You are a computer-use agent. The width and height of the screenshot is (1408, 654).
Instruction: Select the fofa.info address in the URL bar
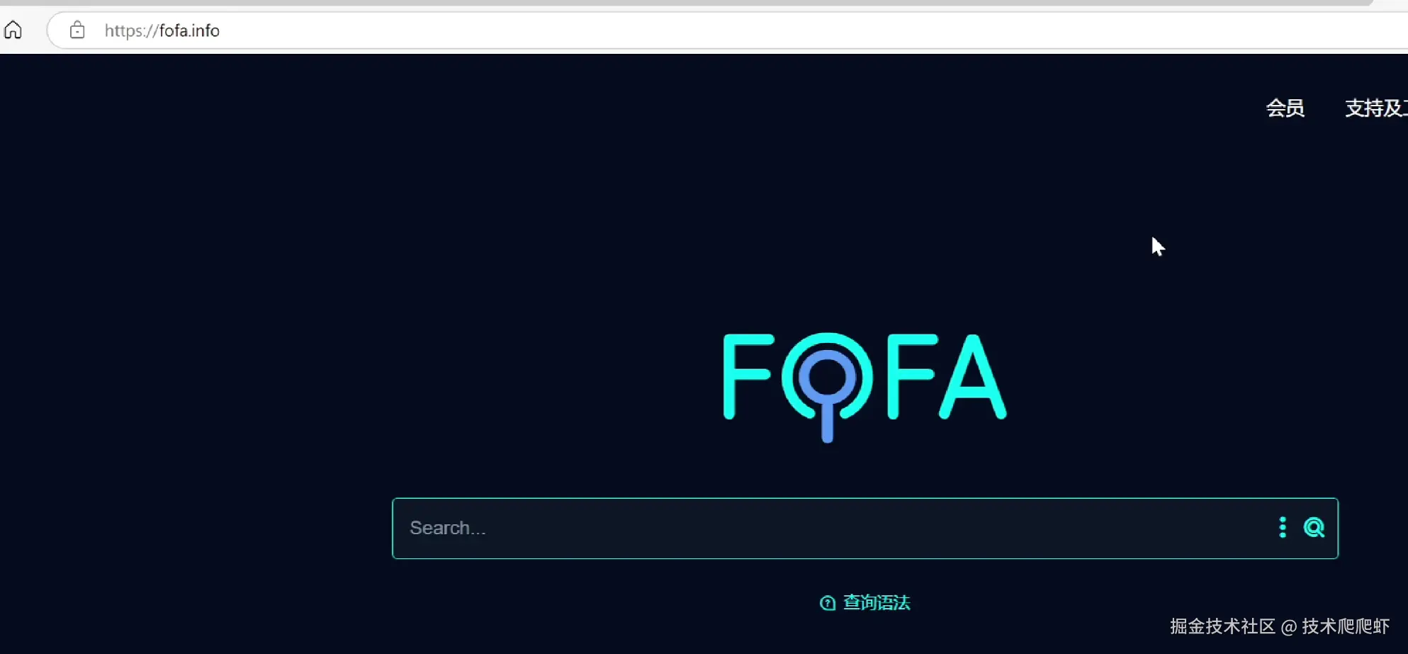[x=189, y=30]
